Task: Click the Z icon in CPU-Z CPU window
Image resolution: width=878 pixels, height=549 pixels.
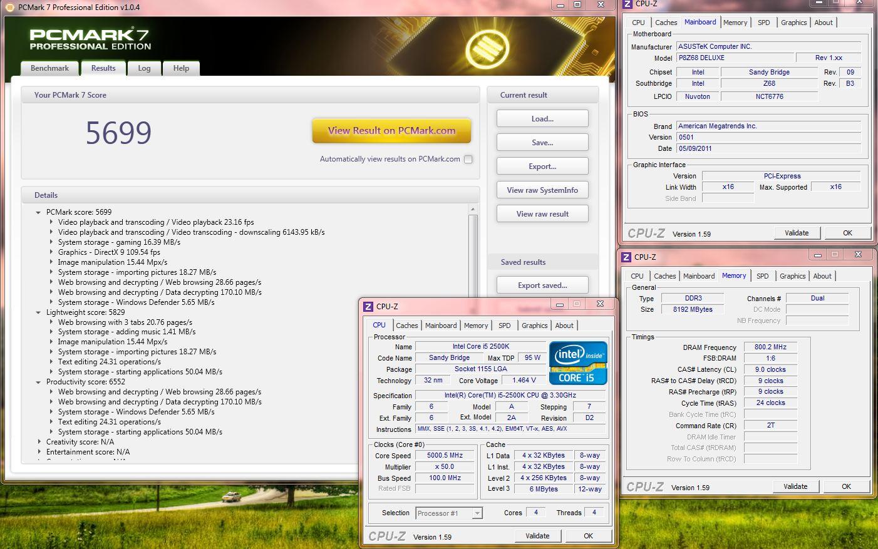Action: [368, 307]
